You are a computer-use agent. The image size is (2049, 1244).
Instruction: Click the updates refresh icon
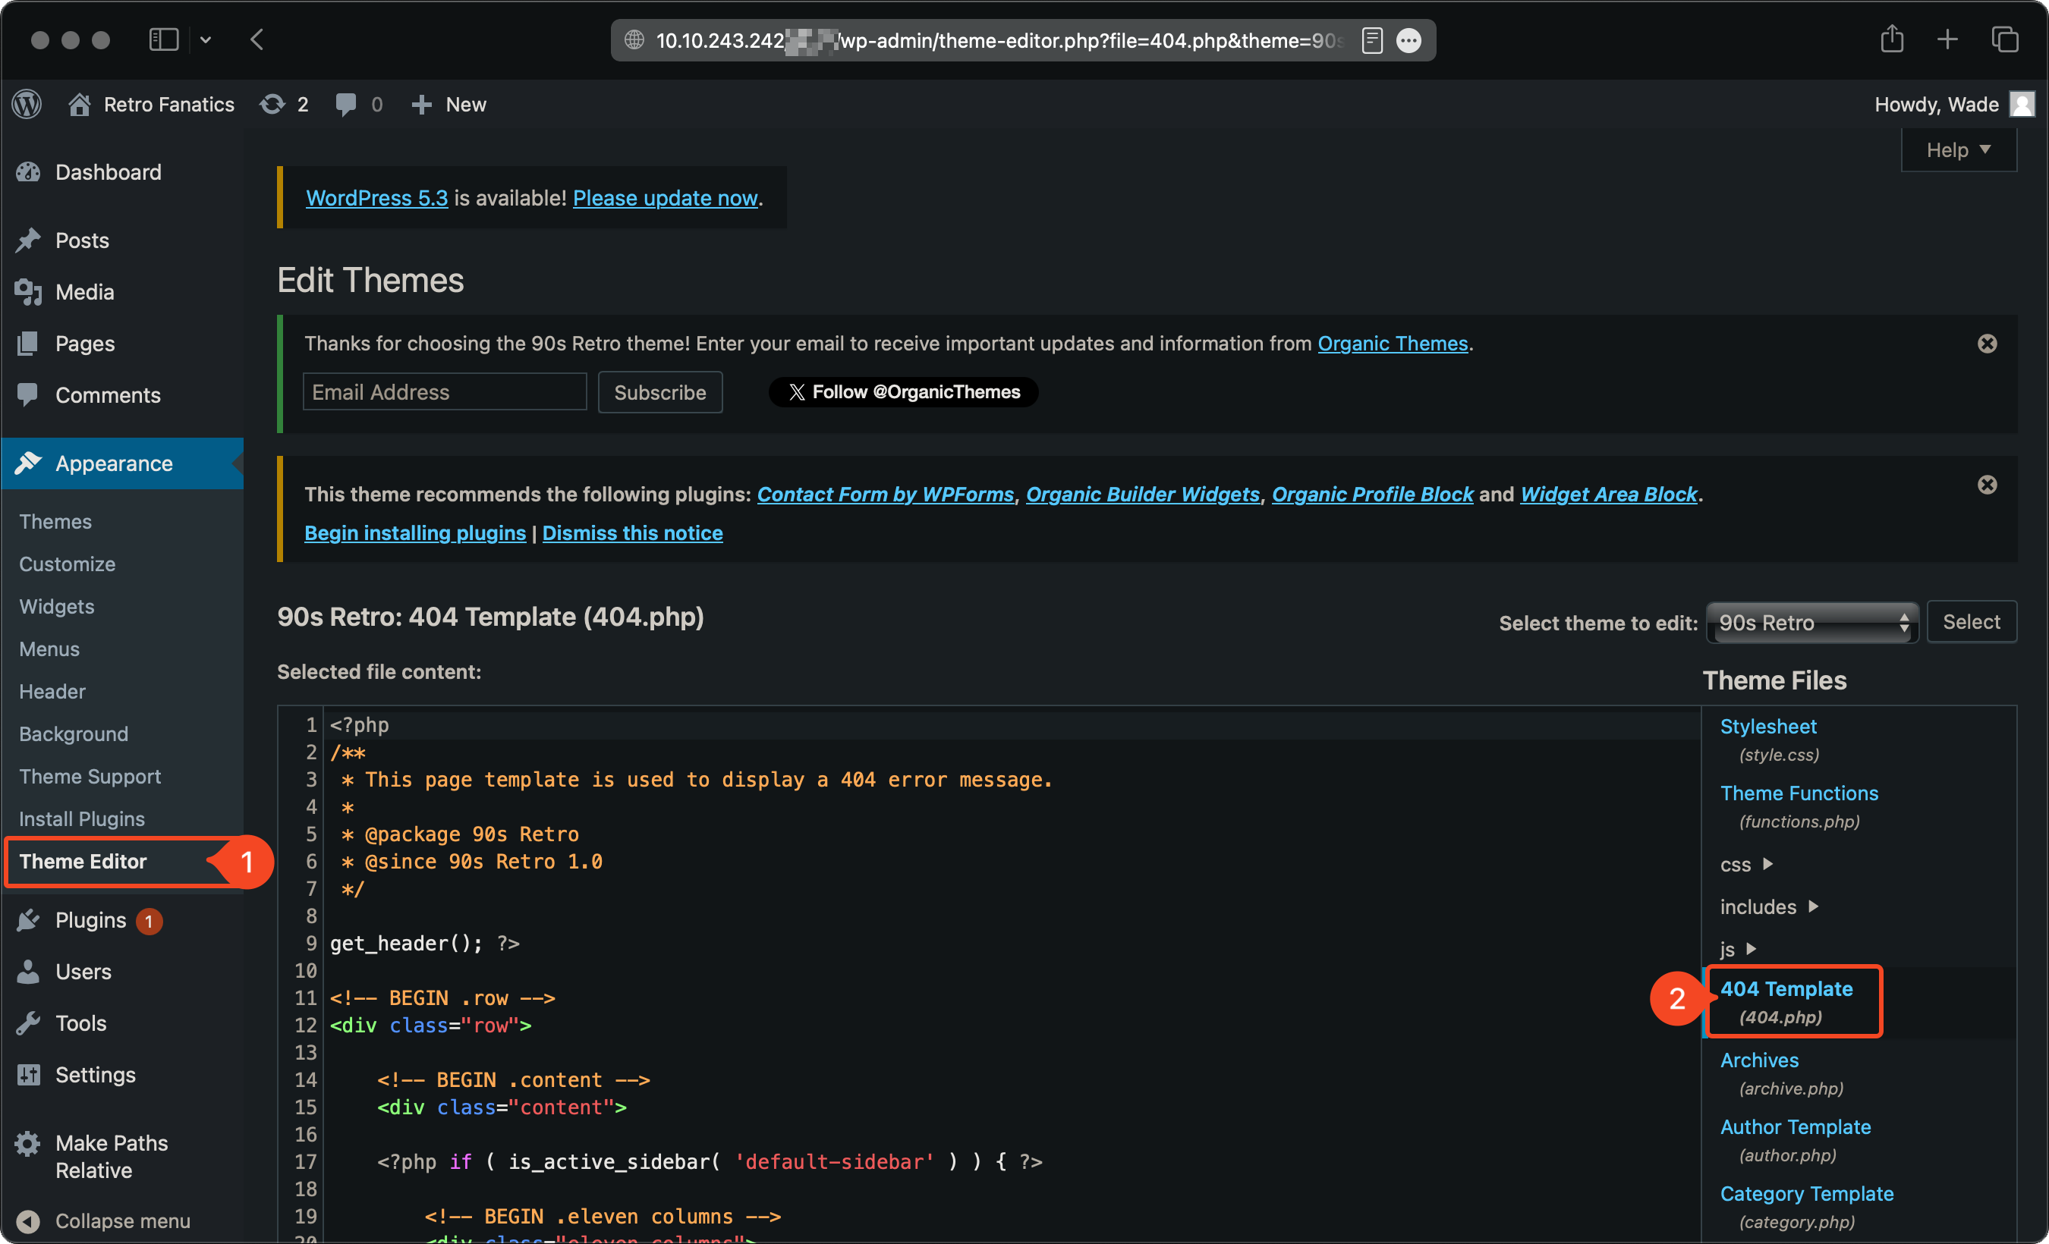[x=272, y=104]
